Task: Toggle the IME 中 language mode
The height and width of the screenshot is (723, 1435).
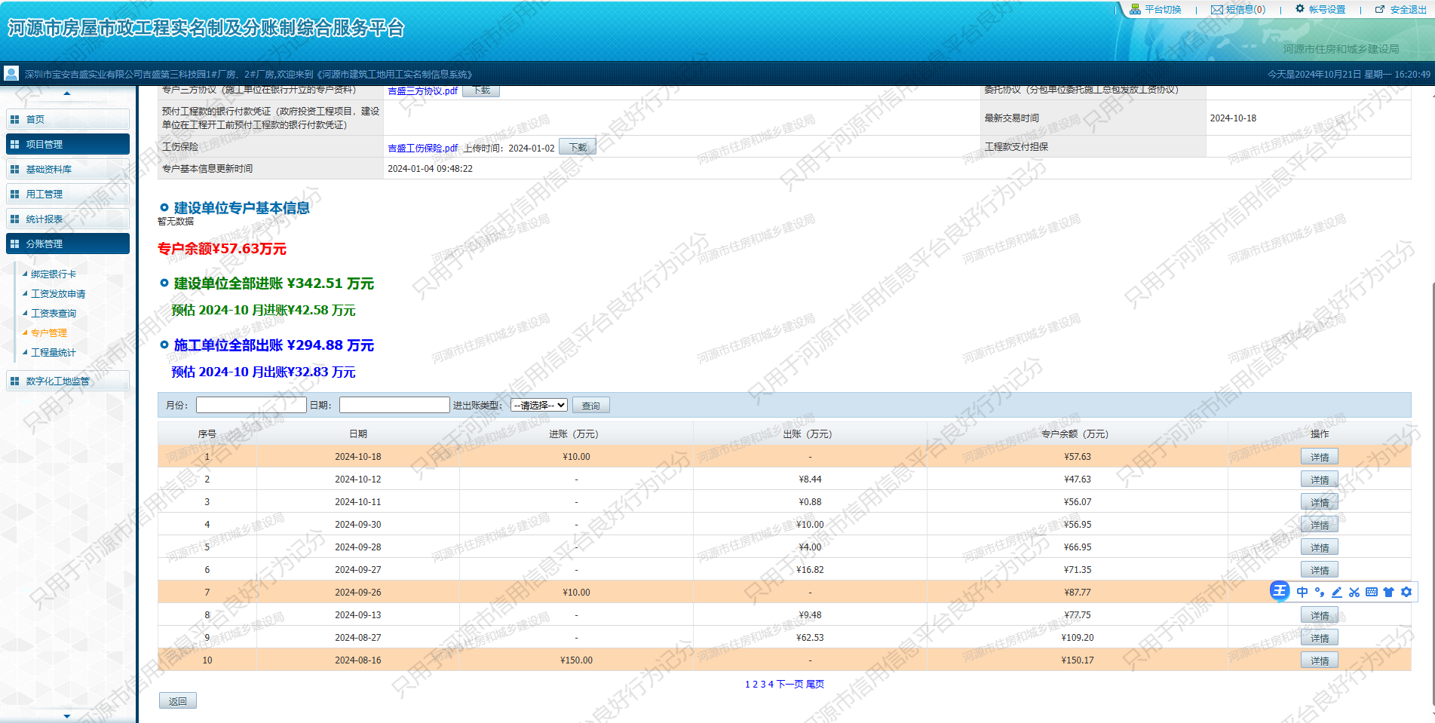Action: tap(1302, 592)
